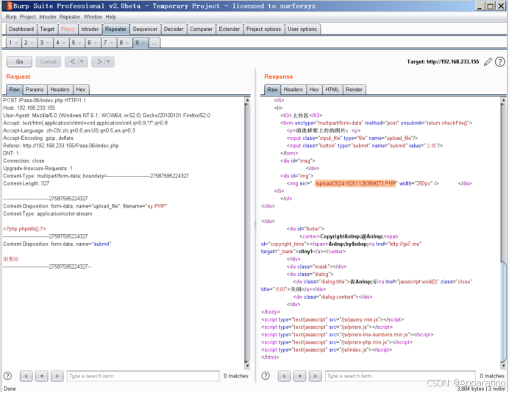
Task: Click the Cancel button
Action: pyautogui.click(x=49, y=61)
